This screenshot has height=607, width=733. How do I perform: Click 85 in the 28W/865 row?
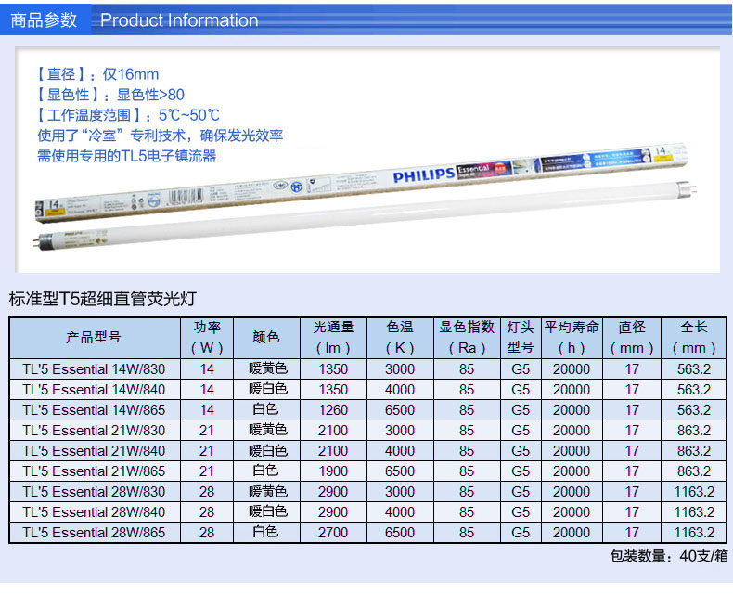click(x=467, y=533)
